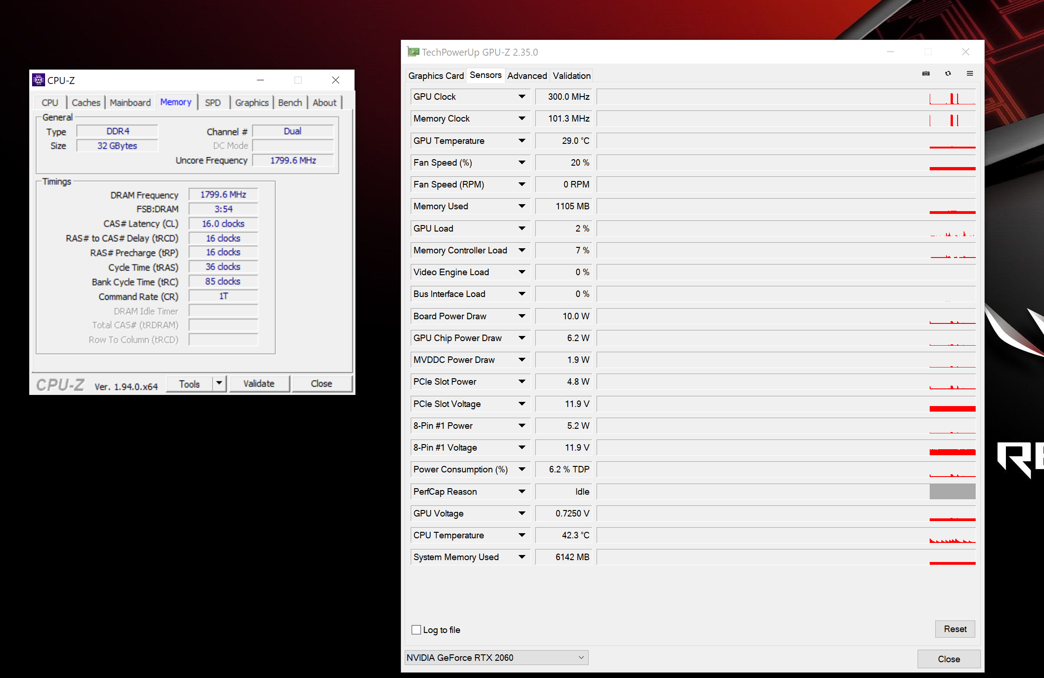This screenshot has width=1044, height=678.
Task: Open the Graphics Card tab in GPU-Z
Action: pos(436,76)
